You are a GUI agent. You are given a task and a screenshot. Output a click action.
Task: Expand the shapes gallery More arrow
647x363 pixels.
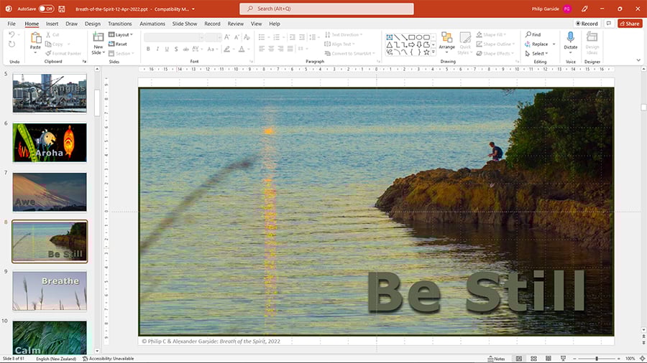tap(433, 52)
